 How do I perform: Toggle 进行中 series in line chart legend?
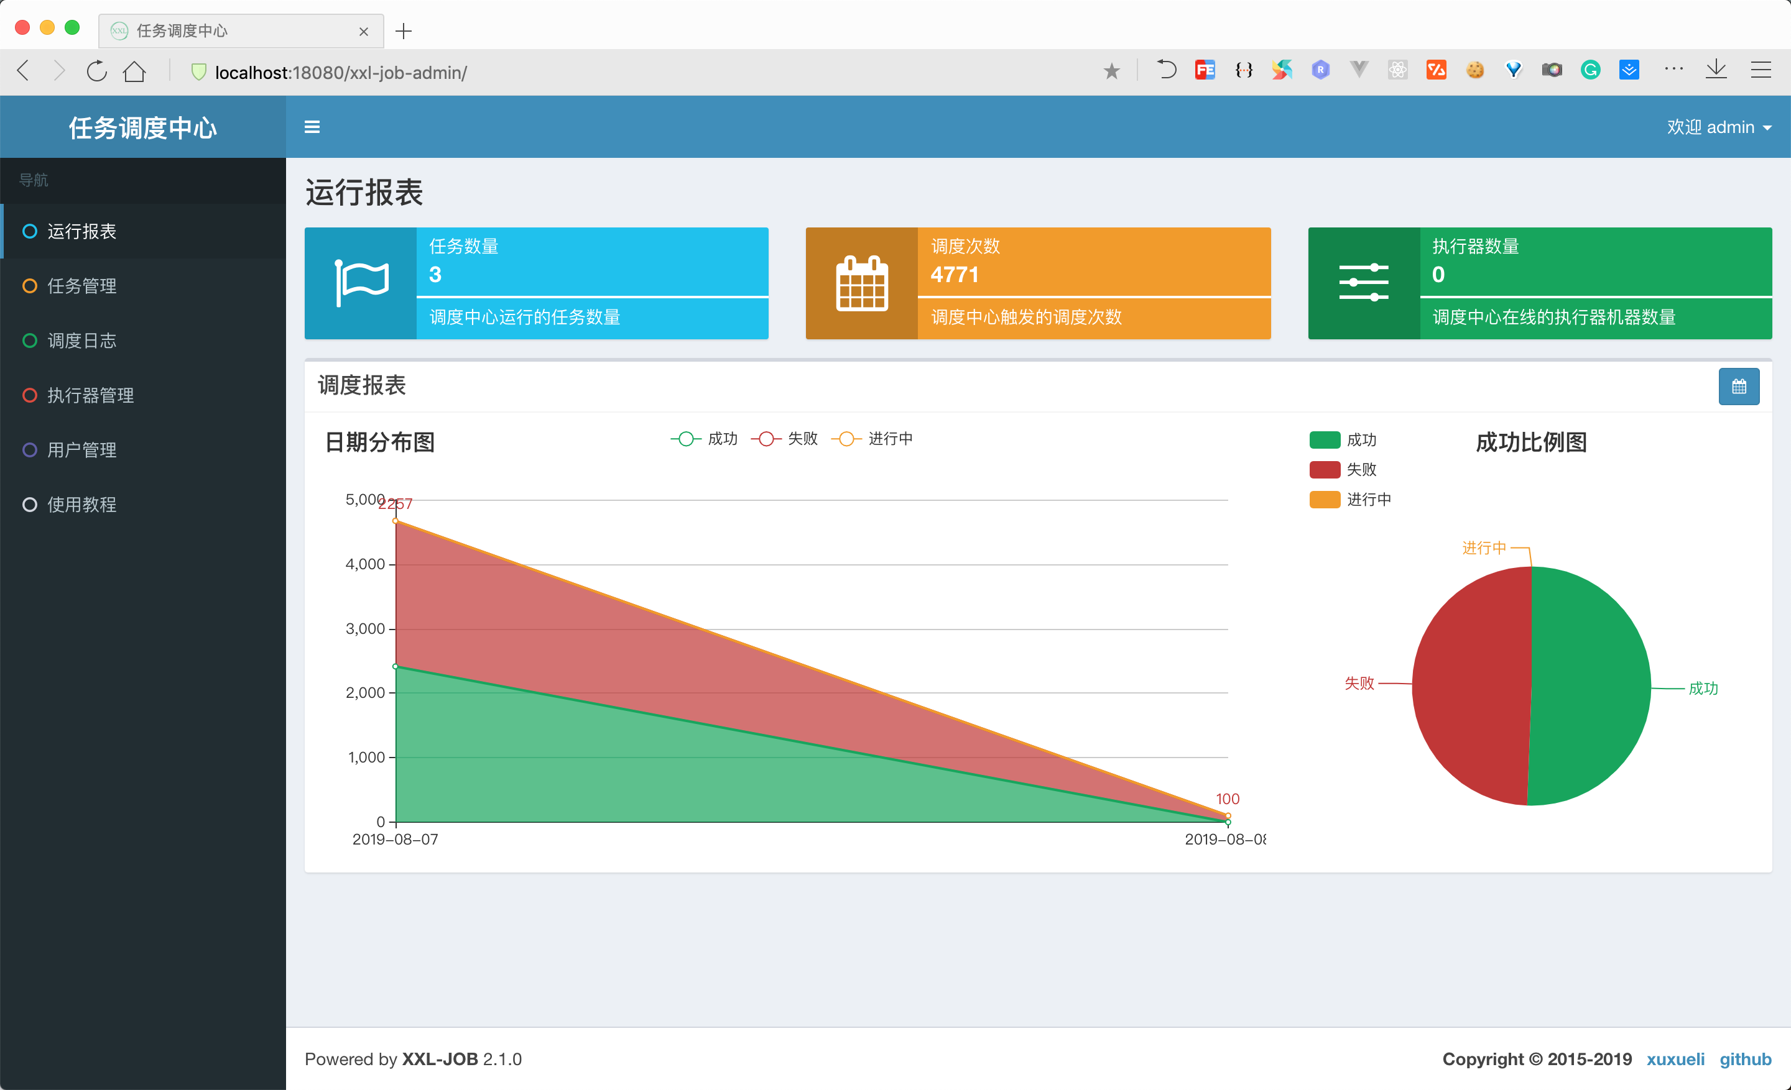pyautogui.click(x=871, y=439)
